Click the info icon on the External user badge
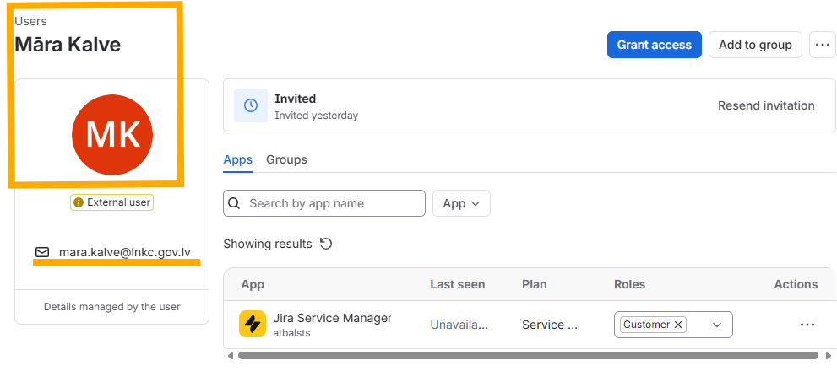This screenshot has height=371, width=837. 79,202
